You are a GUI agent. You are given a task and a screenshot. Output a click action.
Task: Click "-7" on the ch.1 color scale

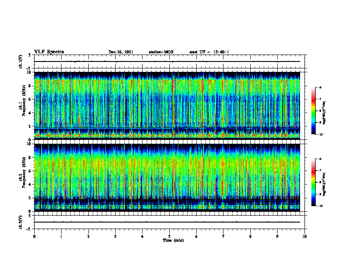(320, 99)
